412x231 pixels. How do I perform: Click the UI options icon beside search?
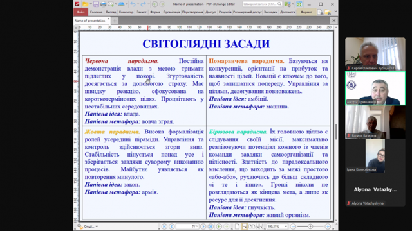(x=288, y=4)
